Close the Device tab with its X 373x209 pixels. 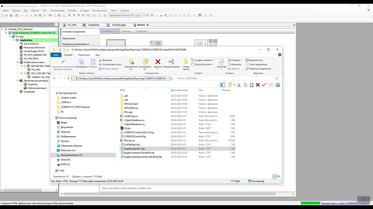click(147, 25)
